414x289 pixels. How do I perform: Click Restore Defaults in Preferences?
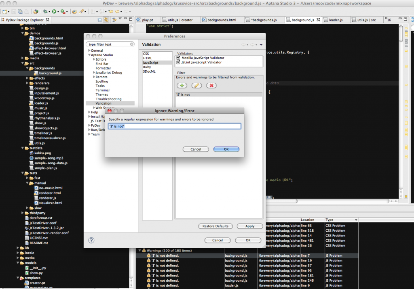point(215,226)
